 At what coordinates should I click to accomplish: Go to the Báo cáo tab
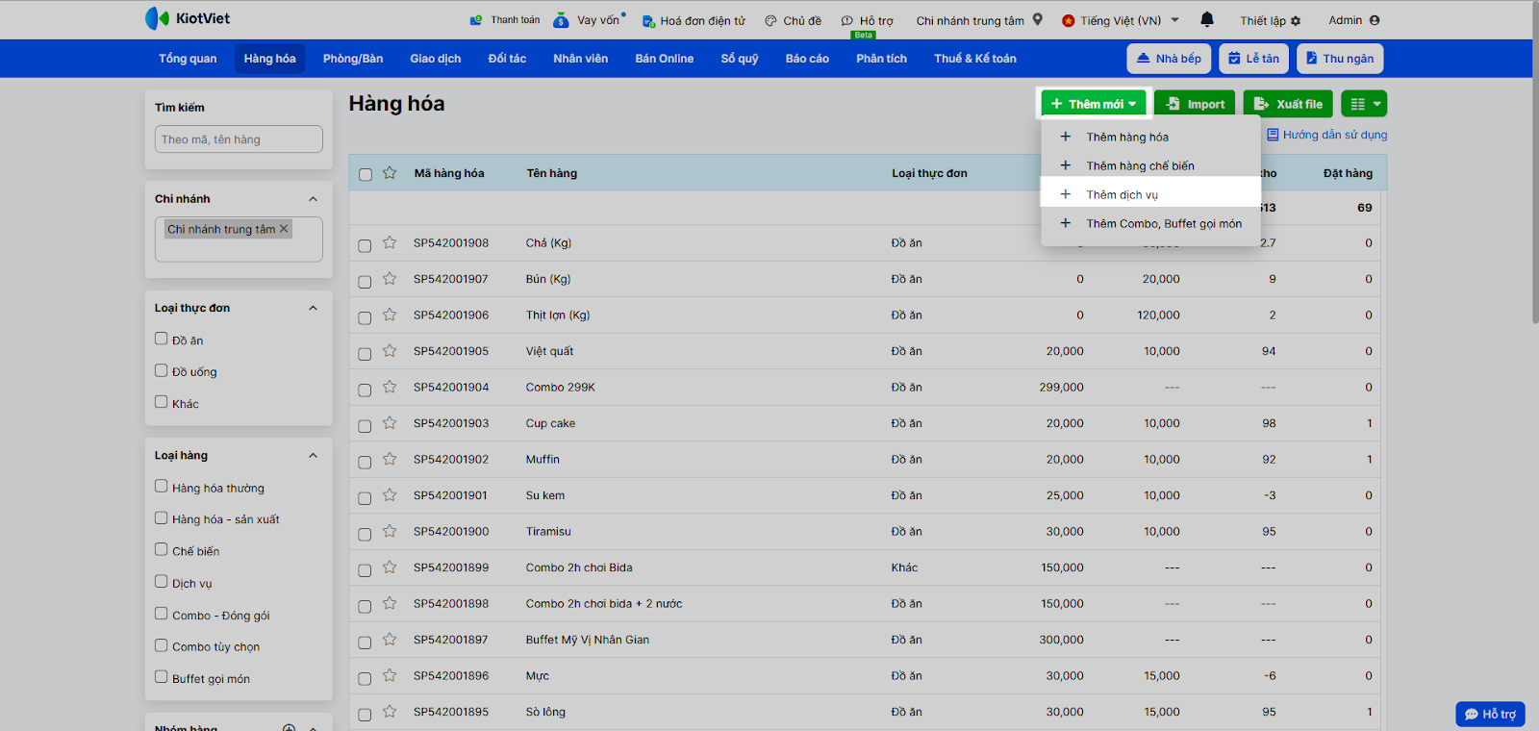tap(806, 59)
